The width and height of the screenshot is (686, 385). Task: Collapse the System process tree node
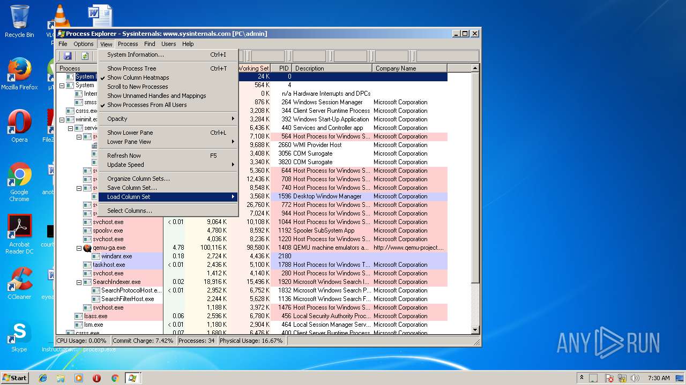pyautogui.click(x=62, y=86)
